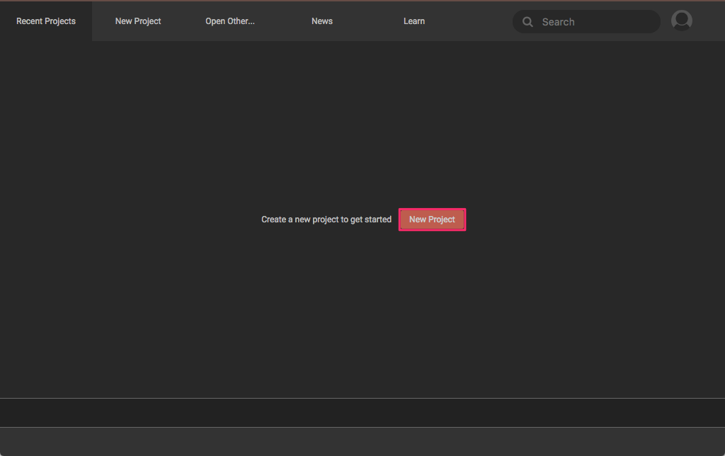The width and height of the screenshot is (725, 456).
Task: Switch to the New Project tab
Action: point(138,21)
